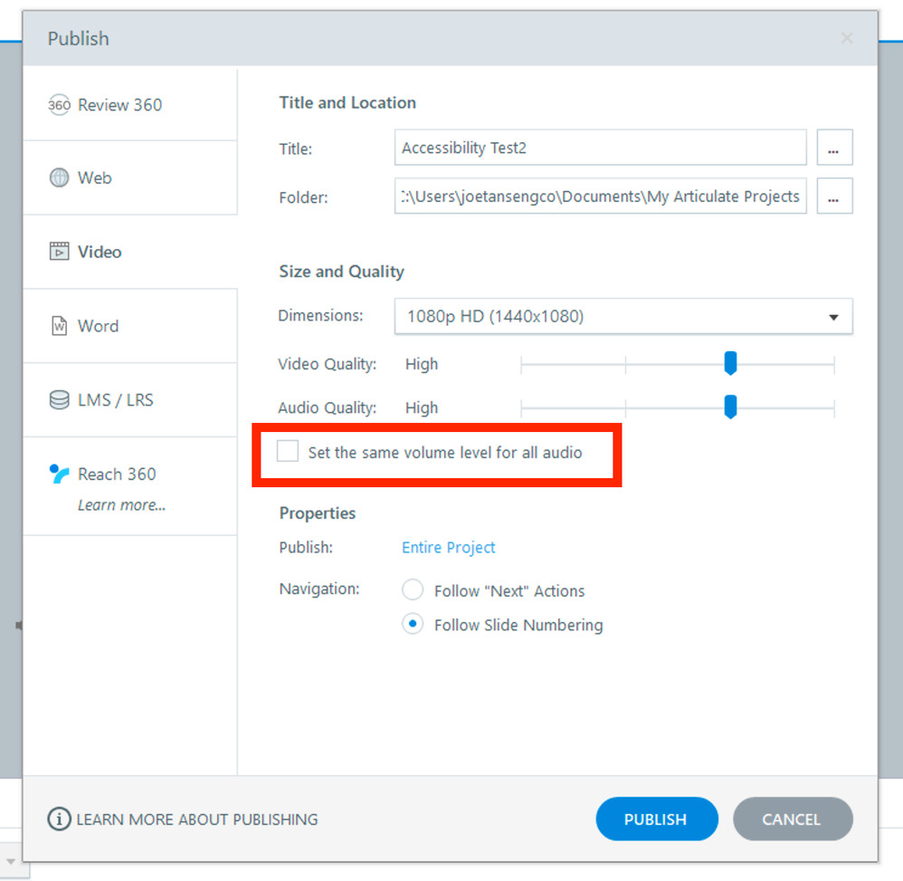Image resolution: width=903 pixels, height=881 pixels.
Task: Click the Review 360 icon in sidebar
Action: pyautogui.click(x=59, y=105)
